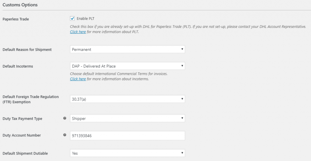Follow 'Click here' link about PLT information
311x161 pixels.
[78, 32]
